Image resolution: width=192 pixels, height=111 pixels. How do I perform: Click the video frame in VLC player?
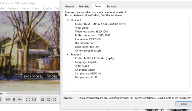coord(30,51)
